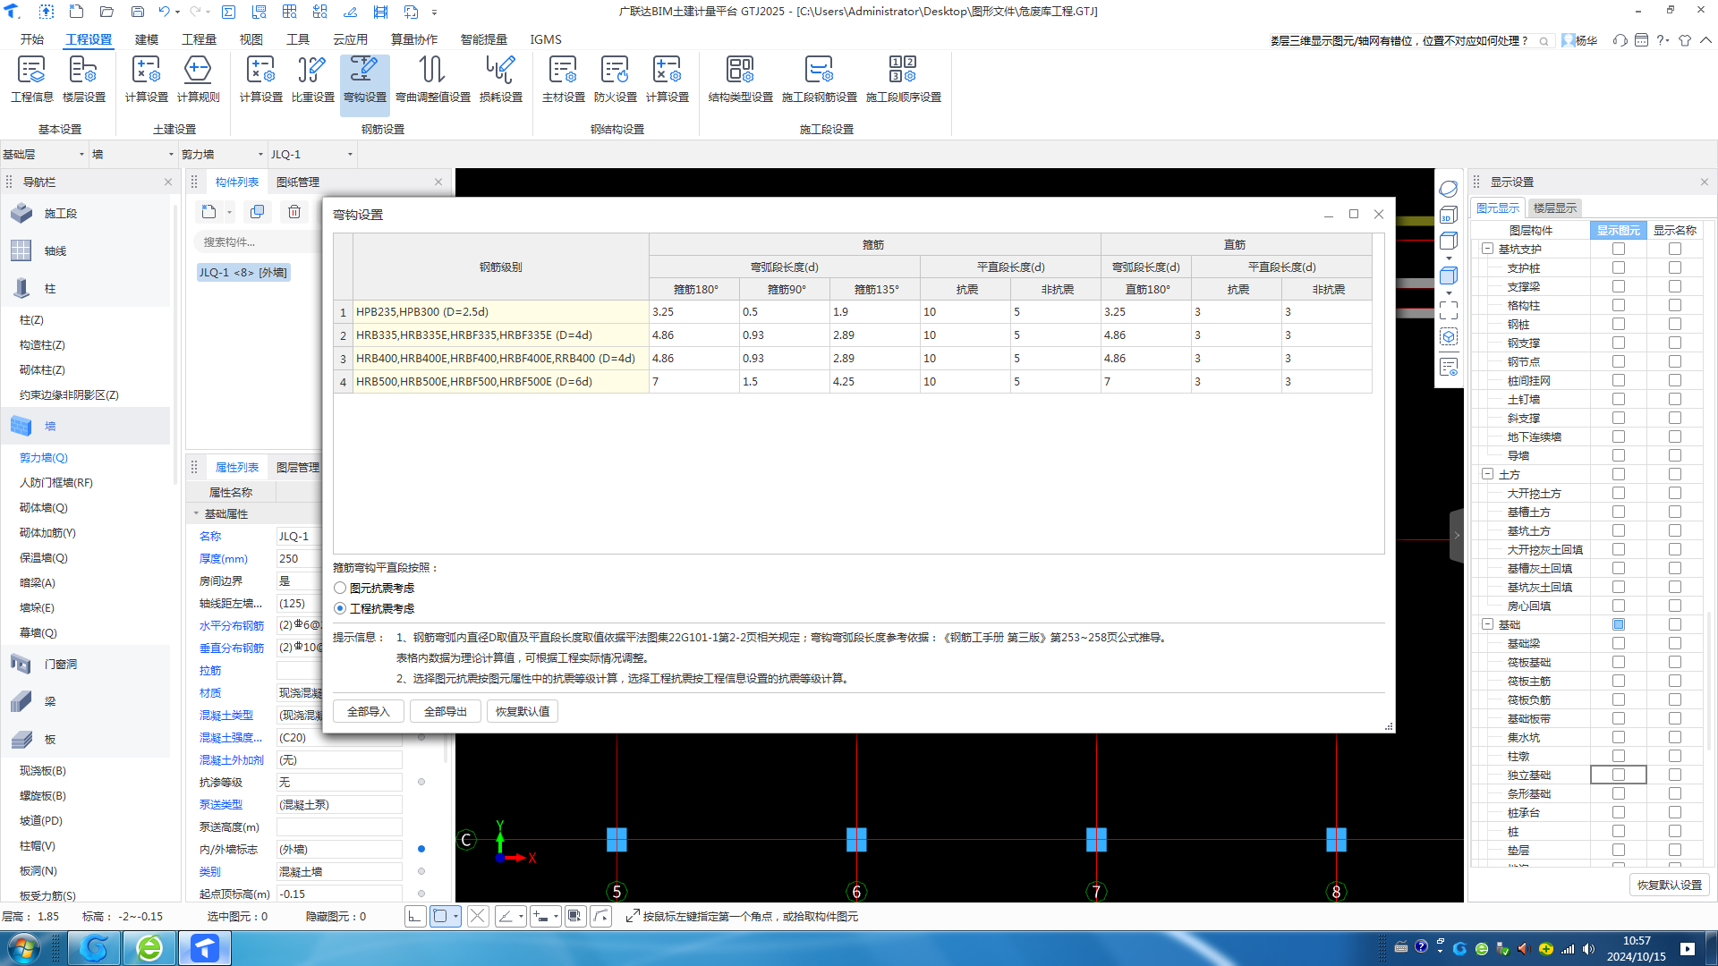1718x966 pixels.
Task: Click the save icon in quick toolbar
Action: tap(137, 12)
